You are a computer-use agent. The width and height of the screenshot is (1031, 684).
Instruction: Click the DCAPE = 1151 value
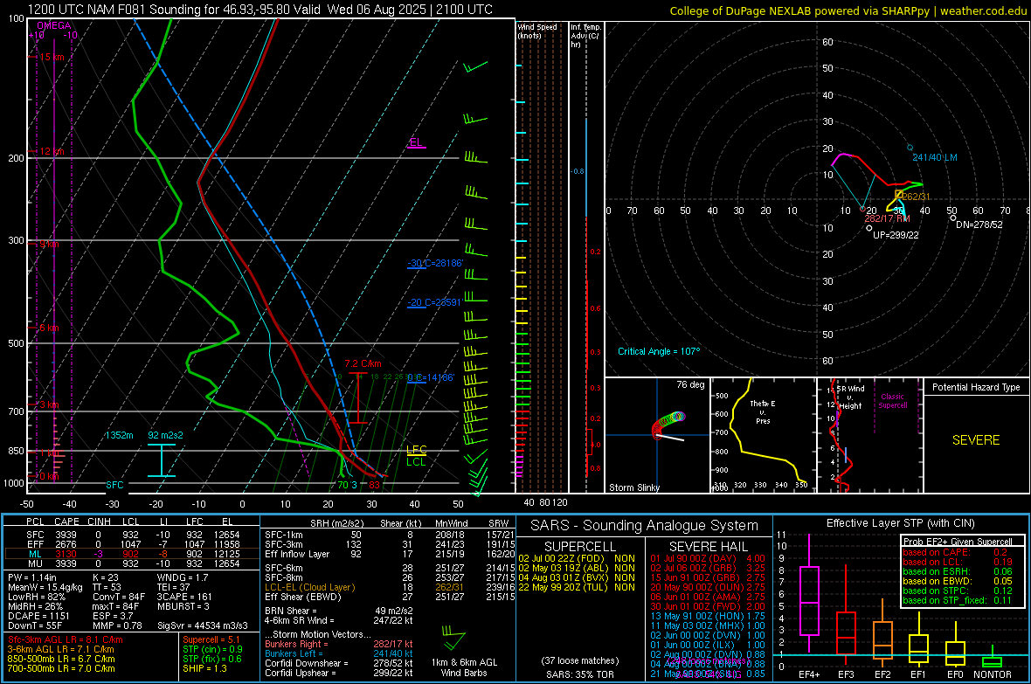pos(38,616)
